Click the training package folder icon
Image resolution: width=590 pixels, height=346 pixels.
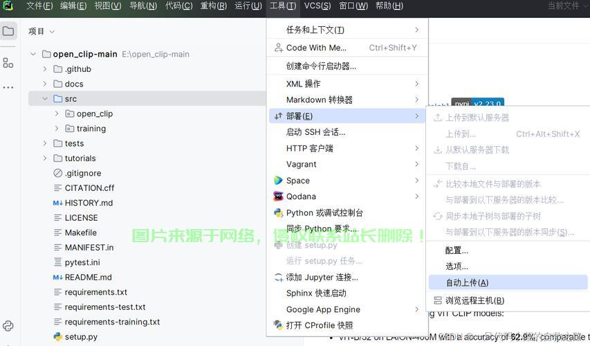tap(70, 129)
